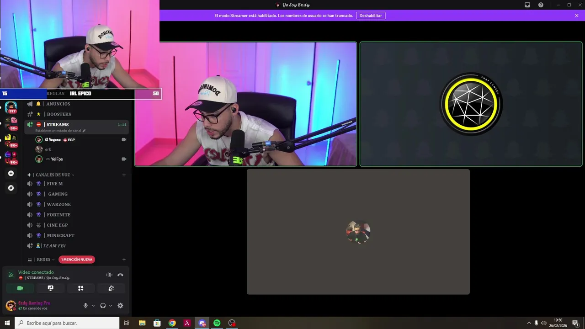The width and height of the screenshot is (585, 329).
Task: Open Spotify from taskbar
Action: [x=217, y=323]
